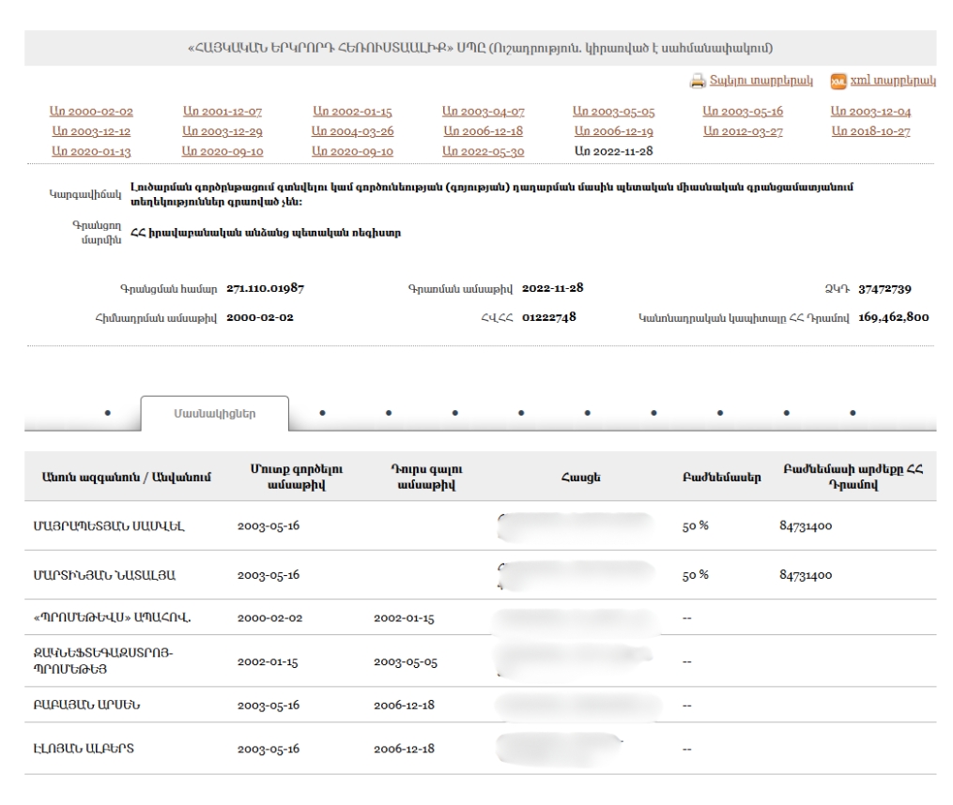Viewport: 953px width, 805px height.
Task: Open the dot tab left of Մասնակիցներ
Action: pyautogui.click(x=107, y=411)
